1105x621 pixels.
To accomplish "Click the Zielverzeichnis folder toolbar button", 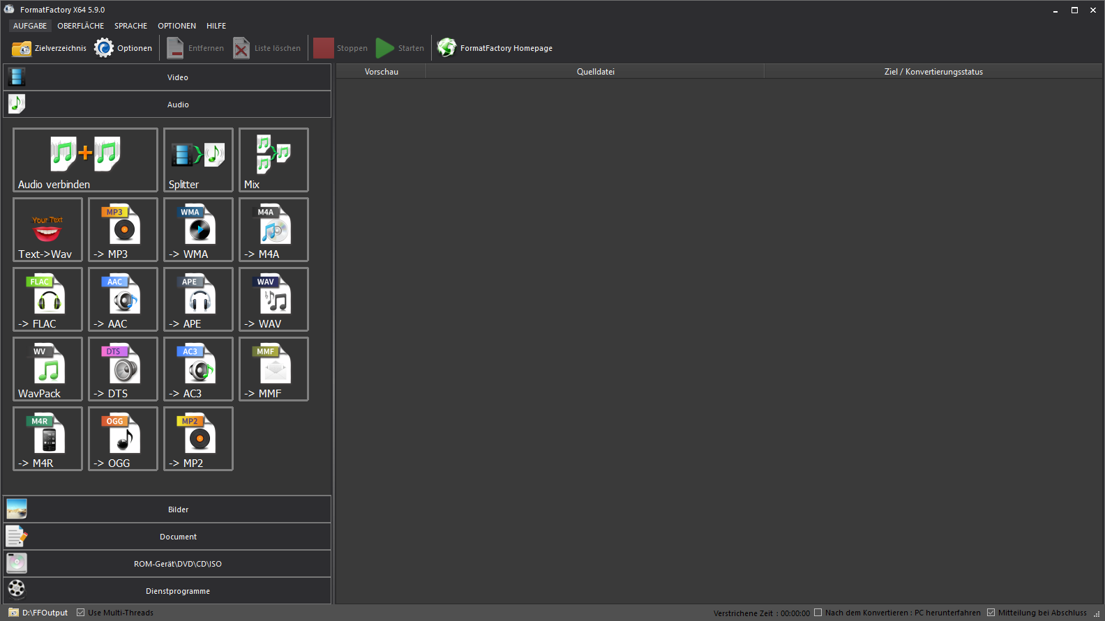I will coord(50,48).
